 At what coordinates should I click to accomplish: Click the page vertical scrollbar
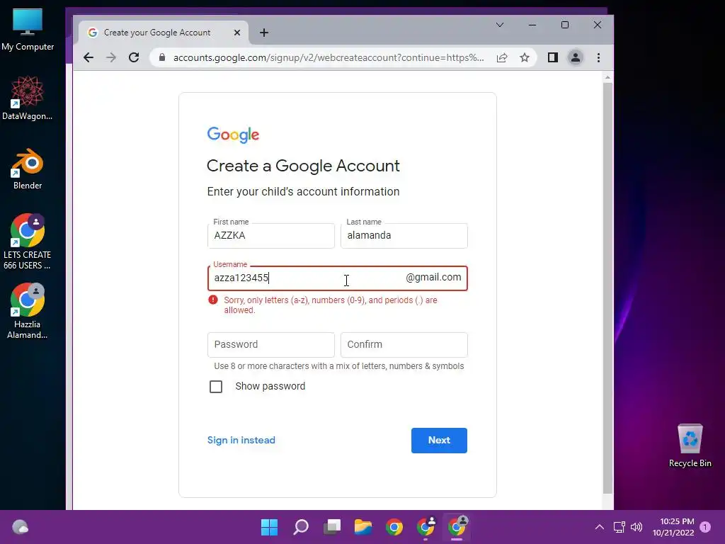(607, 287)
